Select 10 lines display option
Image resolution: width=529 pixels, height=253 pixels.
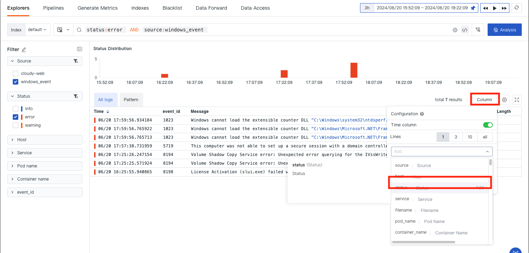470,137
